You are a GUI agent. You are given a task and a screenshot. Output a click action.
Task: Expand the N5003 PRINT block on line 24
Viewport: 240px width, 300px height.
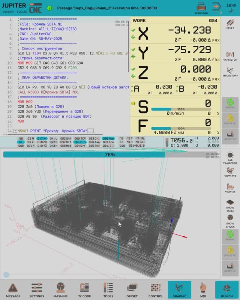click(15, 131)
